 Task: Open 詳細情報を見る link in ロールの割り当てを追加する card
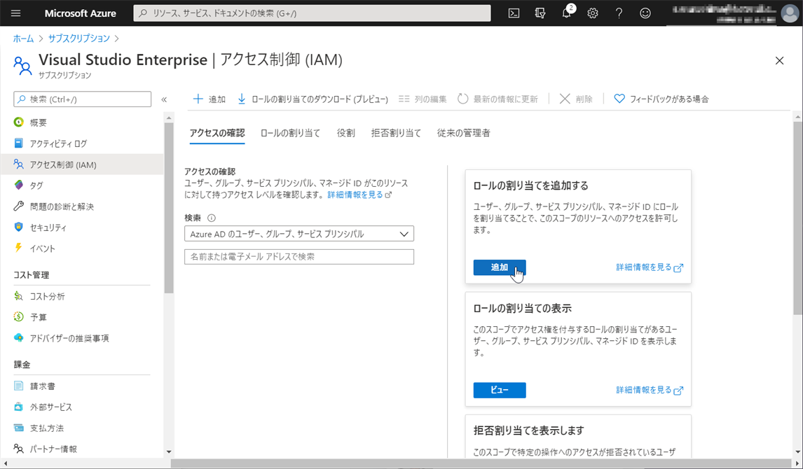650,267
